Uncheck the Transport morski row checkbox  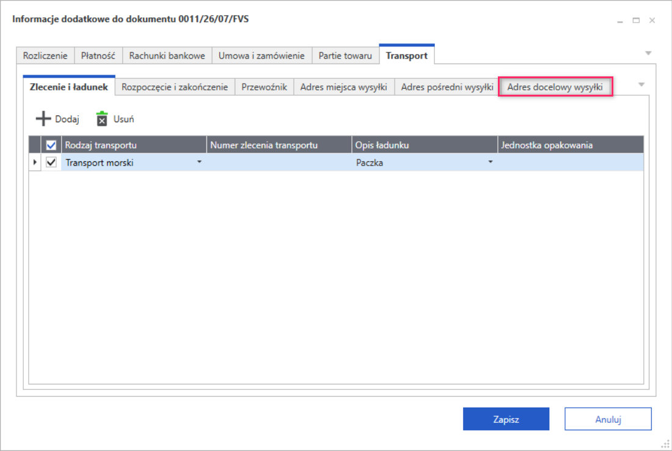pos(51,162)
